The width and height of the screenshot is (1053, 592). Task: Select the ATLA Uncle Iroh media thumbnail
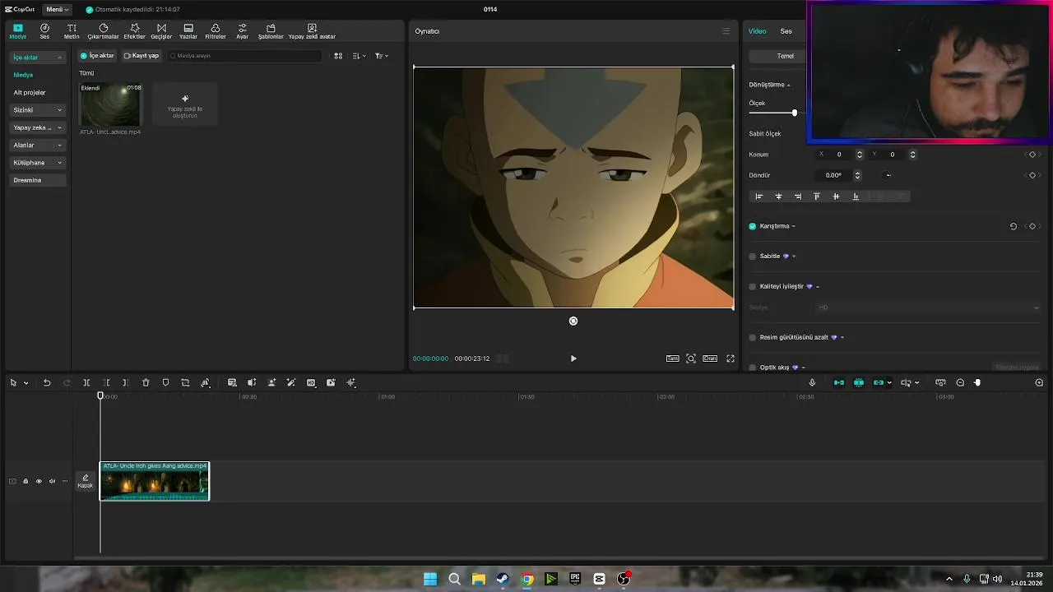[110, 104]
